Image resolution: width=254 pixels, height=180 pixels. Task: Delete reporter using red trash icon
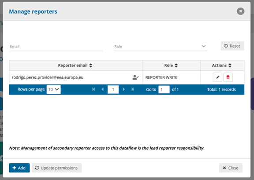[228, 77]
